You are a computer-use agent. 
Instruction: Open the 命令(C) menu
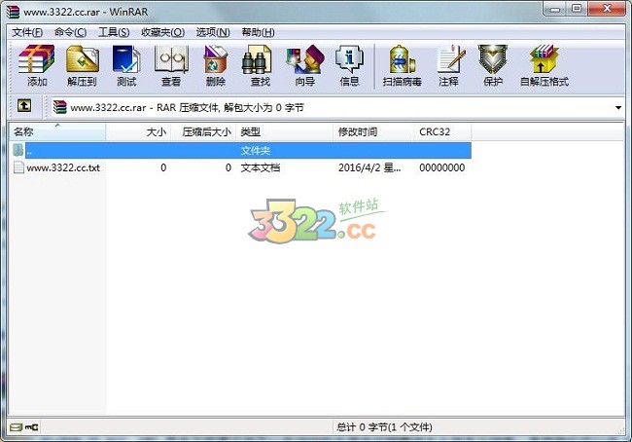coord(71,32)
